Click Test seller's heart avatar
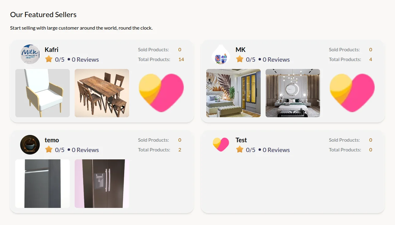Image resolution: width=395 pixels, height=225 pixels. [221, 145]
